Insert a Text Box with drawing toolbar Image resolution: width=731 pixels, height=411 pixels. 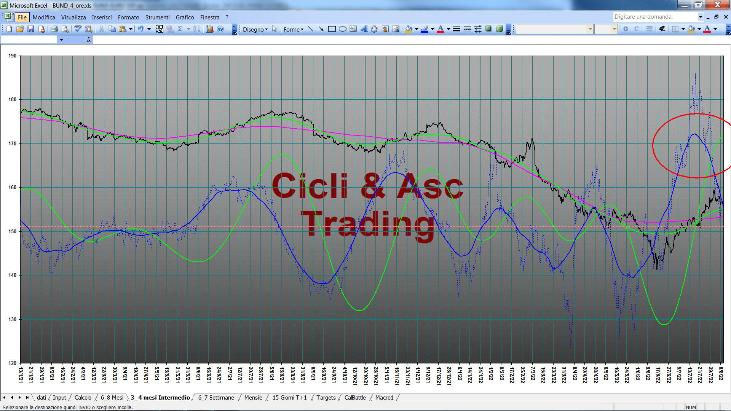click(353, 29)
